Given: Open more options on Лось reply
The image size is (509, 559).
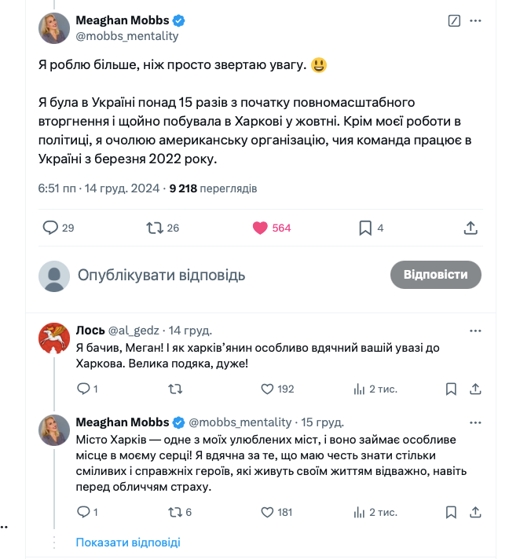Looking at the screenshot, I should coord(475,330).
